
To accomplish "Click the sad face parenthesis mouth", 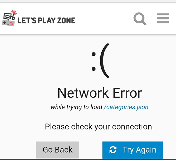I will pyautogui.click(x=105, y=61).
